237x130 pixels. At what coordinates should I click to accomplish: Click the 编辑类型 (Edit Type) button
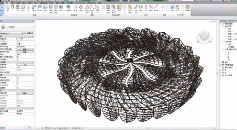29,33
